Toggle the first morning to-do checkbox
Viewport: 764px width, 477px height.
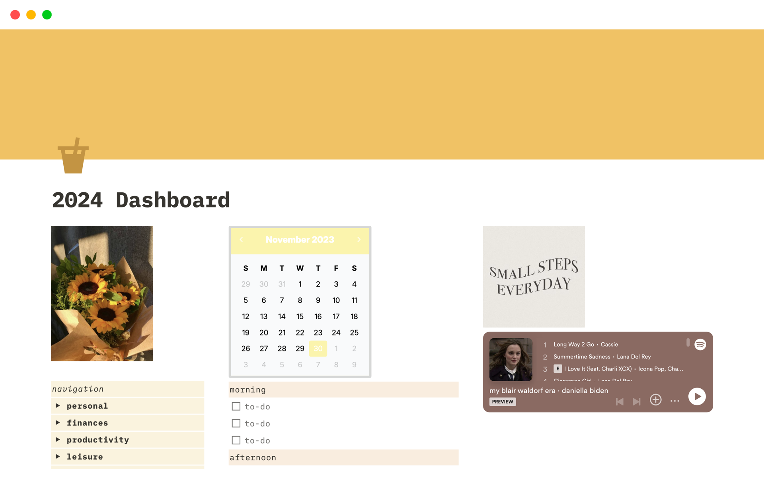[236, 405]
